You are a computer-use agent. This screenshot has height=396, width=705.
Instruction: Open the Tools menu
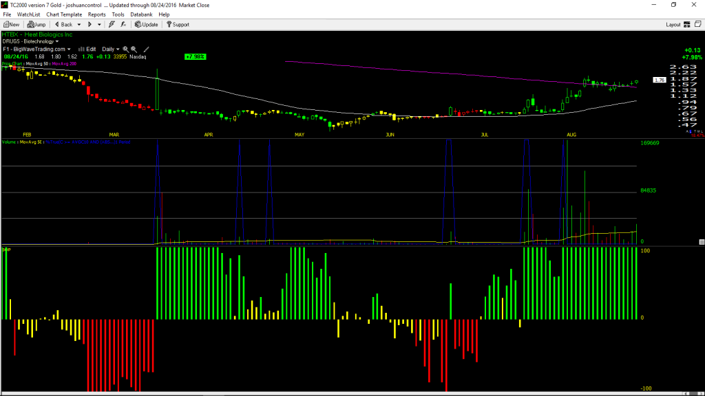[118, 14]
